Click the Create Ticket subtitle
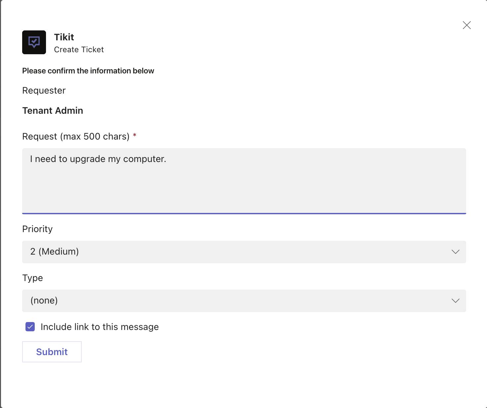Viewport: 487px width, 408px height. (x=79, y=50)
